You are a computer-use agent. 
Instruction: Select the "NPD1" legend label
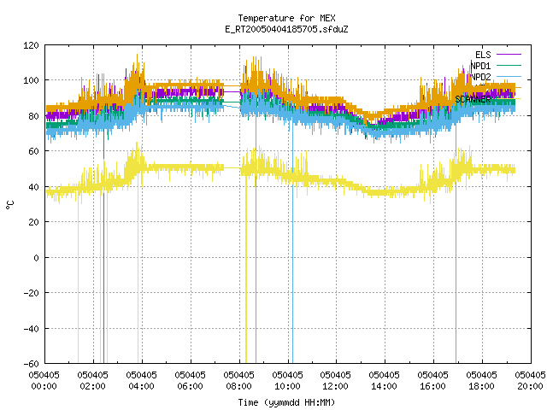(480, 66)
